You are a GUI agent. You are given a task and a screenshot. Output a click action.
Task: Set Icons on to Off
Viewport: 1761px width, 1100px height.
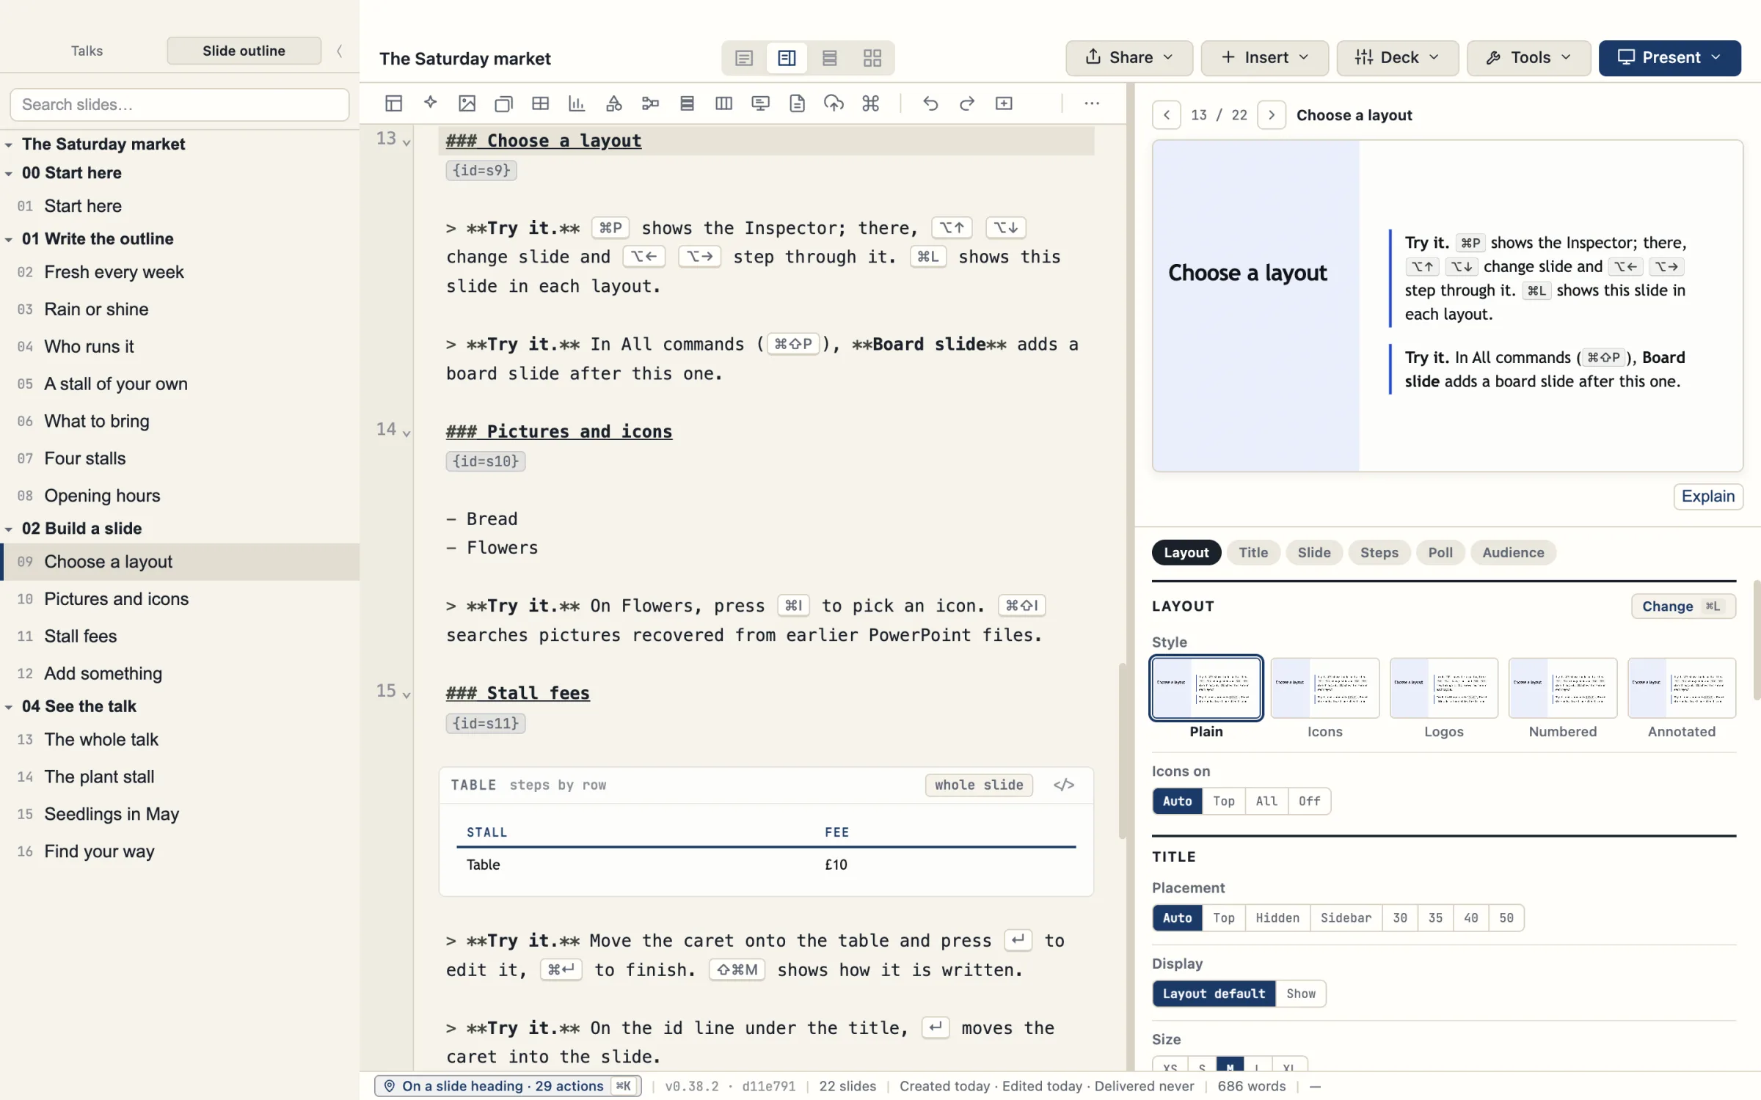1310,801
